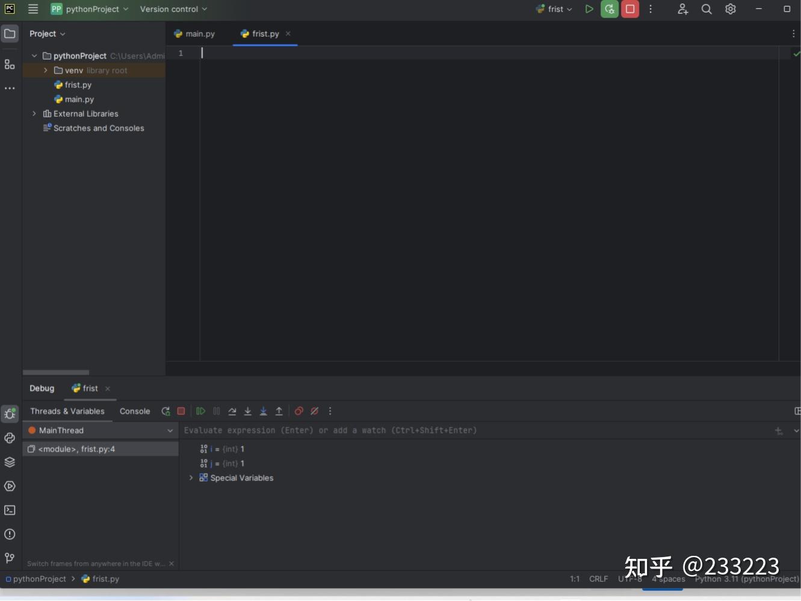Open the Terminal tool window icon
The image size is (801, 601).
(x=10, y=510)
